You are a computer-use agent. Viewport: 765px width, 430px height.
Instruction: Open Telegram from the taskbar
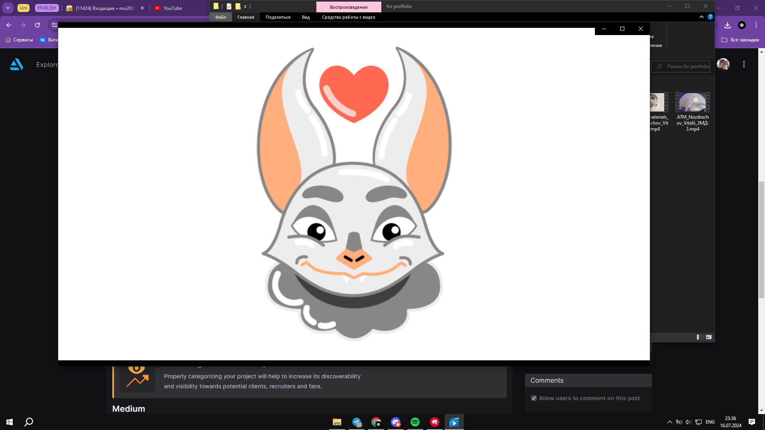357,422
